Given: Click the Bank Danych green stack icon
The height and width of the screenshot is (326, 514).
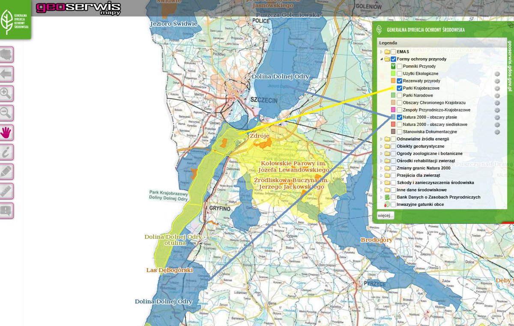Looking at the screenshot, I should [387, 197].
